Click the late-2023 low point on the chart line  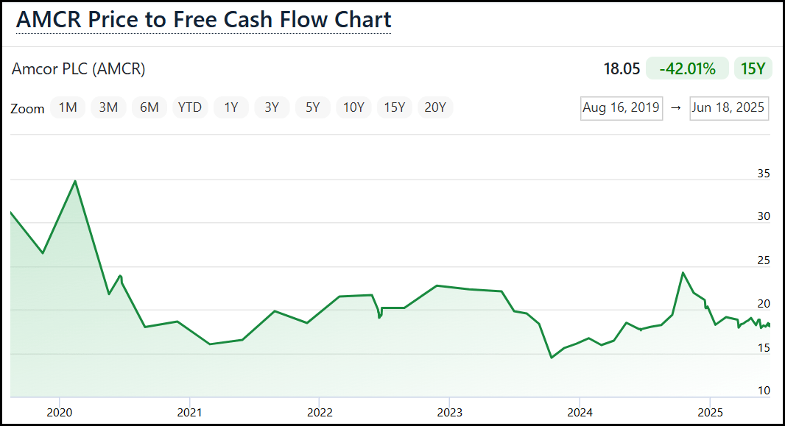pyautogui.click(x=552, y=358)
